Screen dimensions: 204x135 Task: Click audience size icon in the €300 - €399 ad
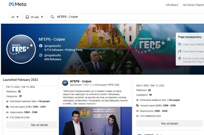point(7,101)
